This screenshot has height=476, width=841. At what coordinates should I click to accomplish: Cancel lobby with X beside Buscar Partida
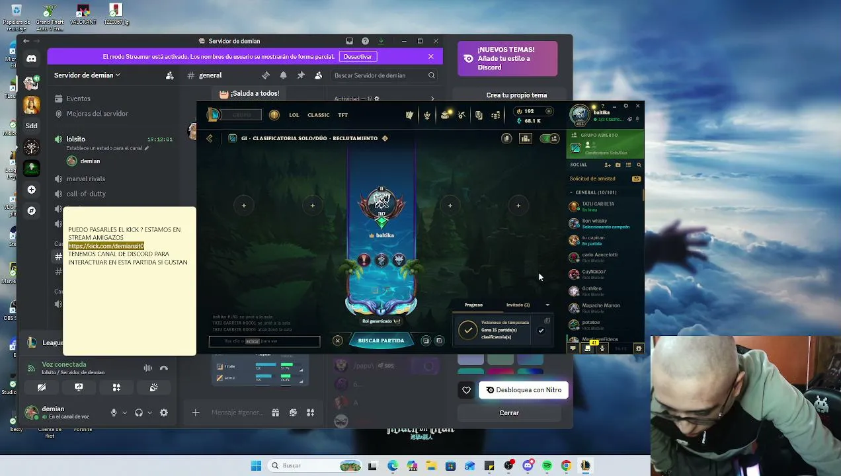337,340
